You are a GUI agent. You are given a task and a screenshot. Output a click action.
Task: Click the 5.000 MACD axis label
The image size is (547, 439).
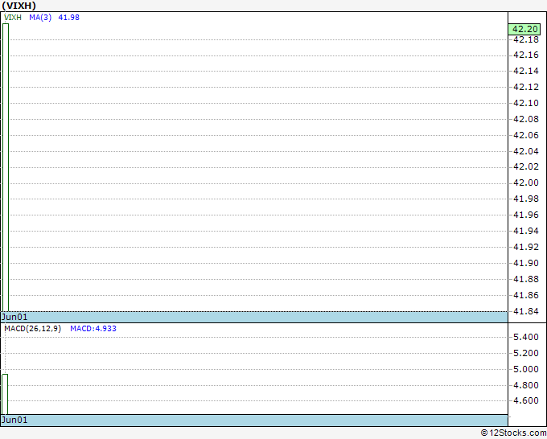point(526,369)
